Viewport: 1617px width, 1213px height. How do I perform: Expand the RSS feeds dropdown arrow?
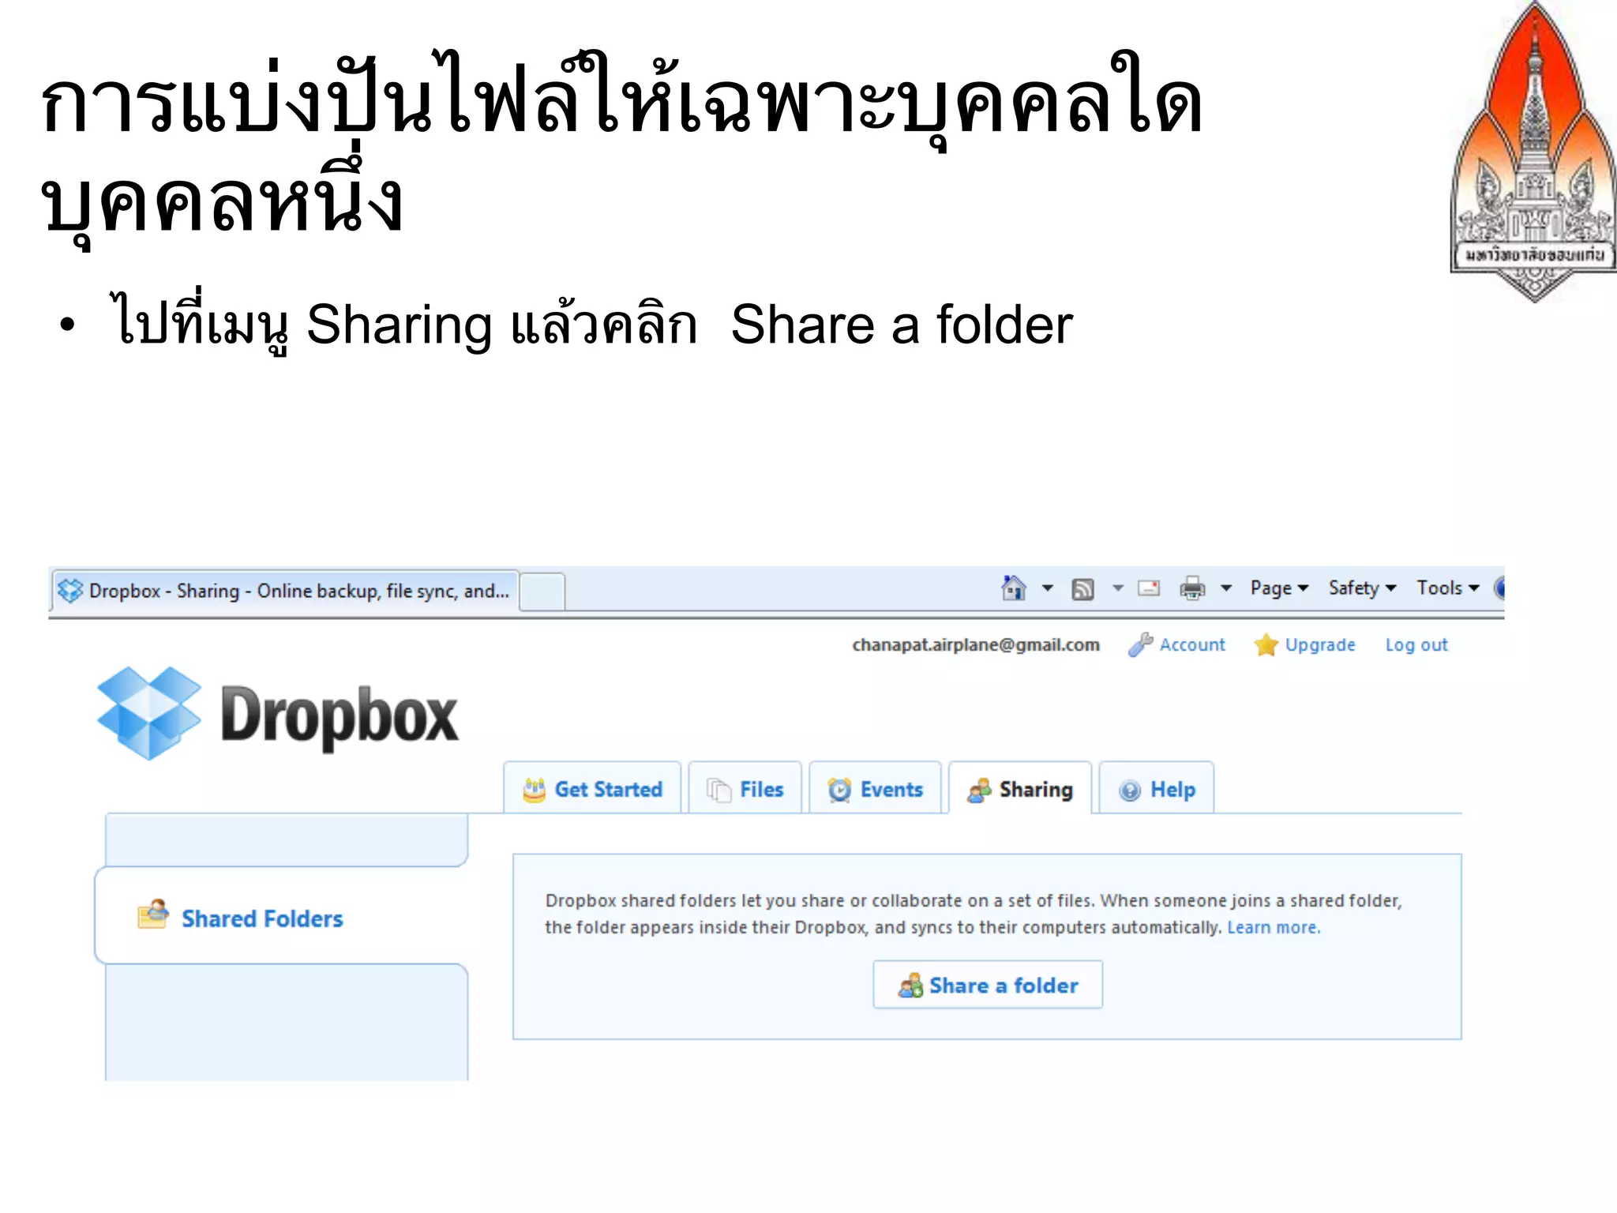point(1118,588)
